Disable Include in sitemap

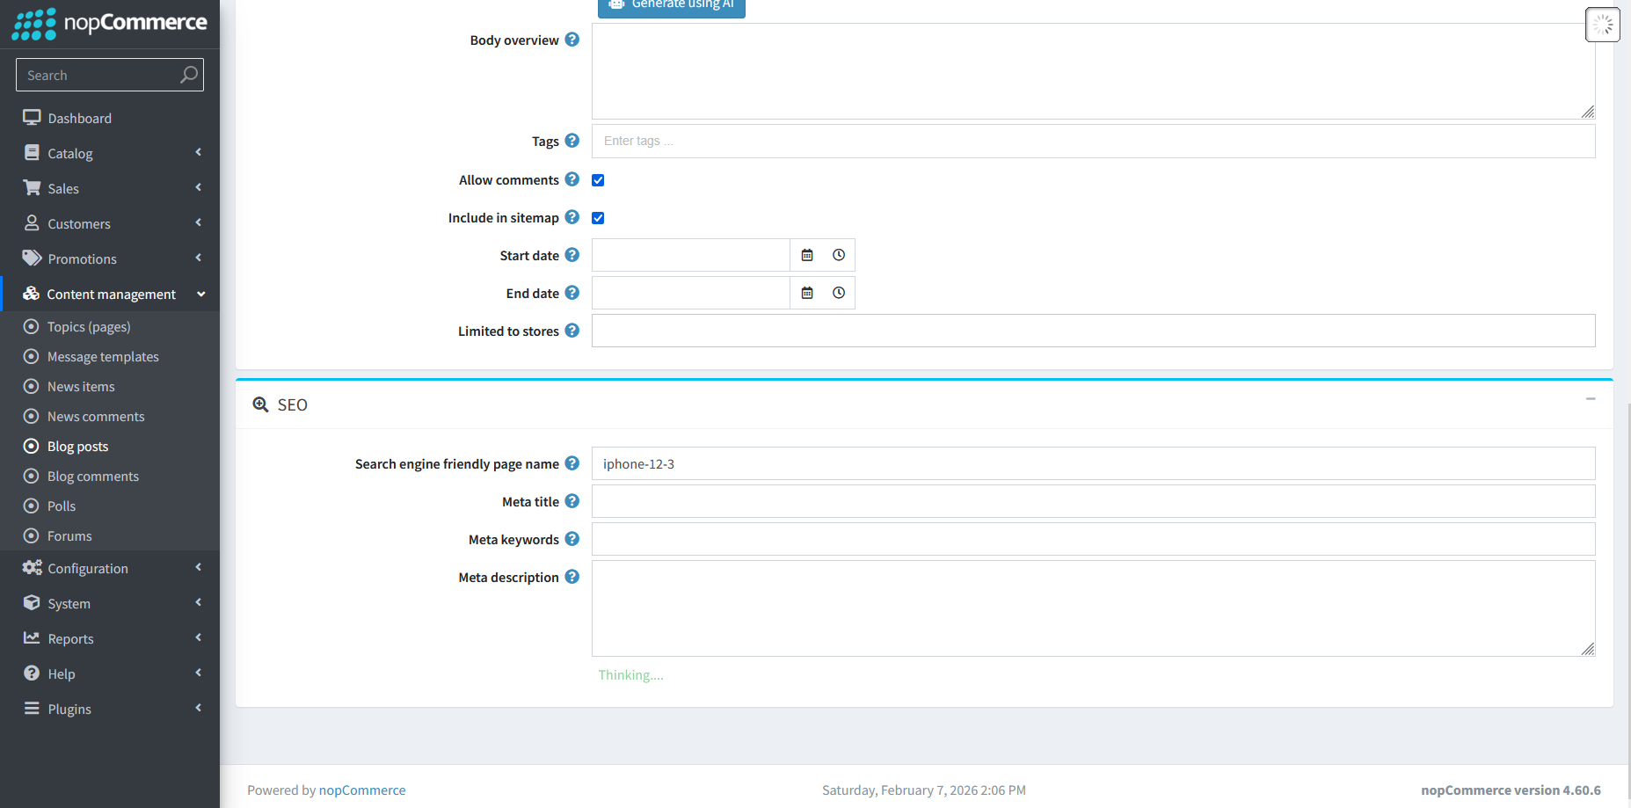[598, 217]
